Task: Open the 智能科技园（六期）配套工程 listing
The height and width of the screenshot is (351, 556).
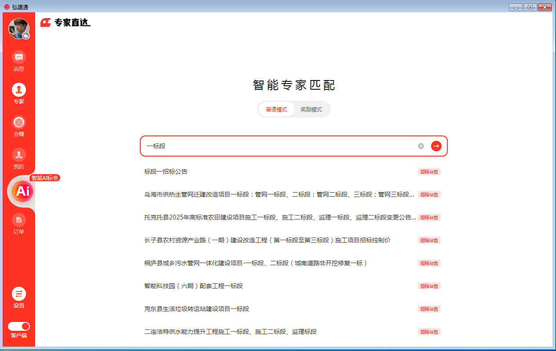Action: pos(194,285)
